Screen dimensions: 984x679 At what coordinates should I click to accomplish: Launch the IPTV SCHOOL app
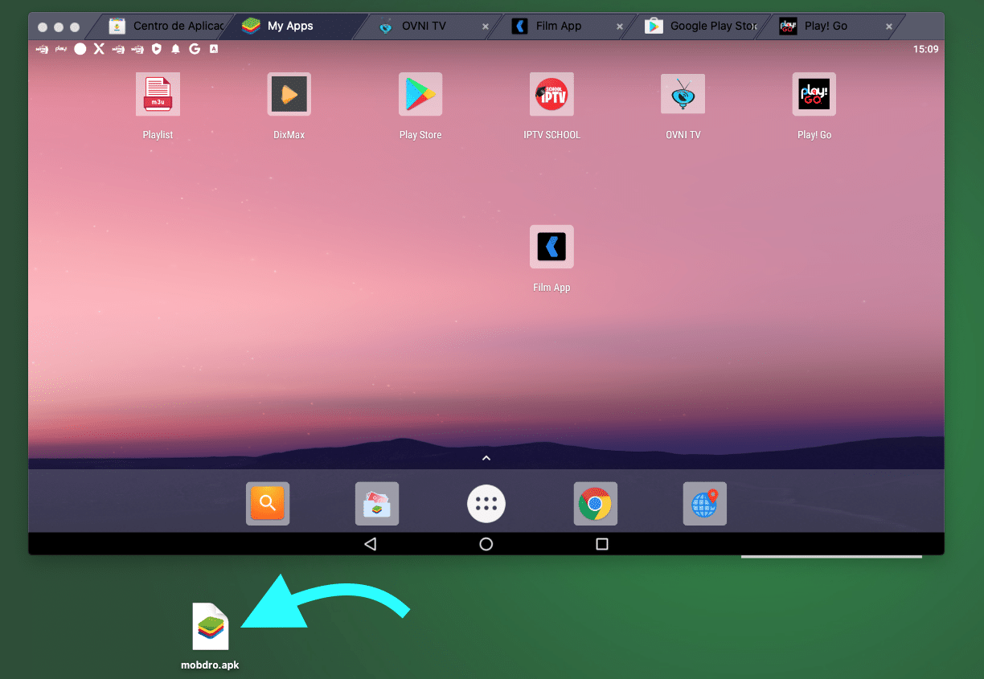coord(551,94)
